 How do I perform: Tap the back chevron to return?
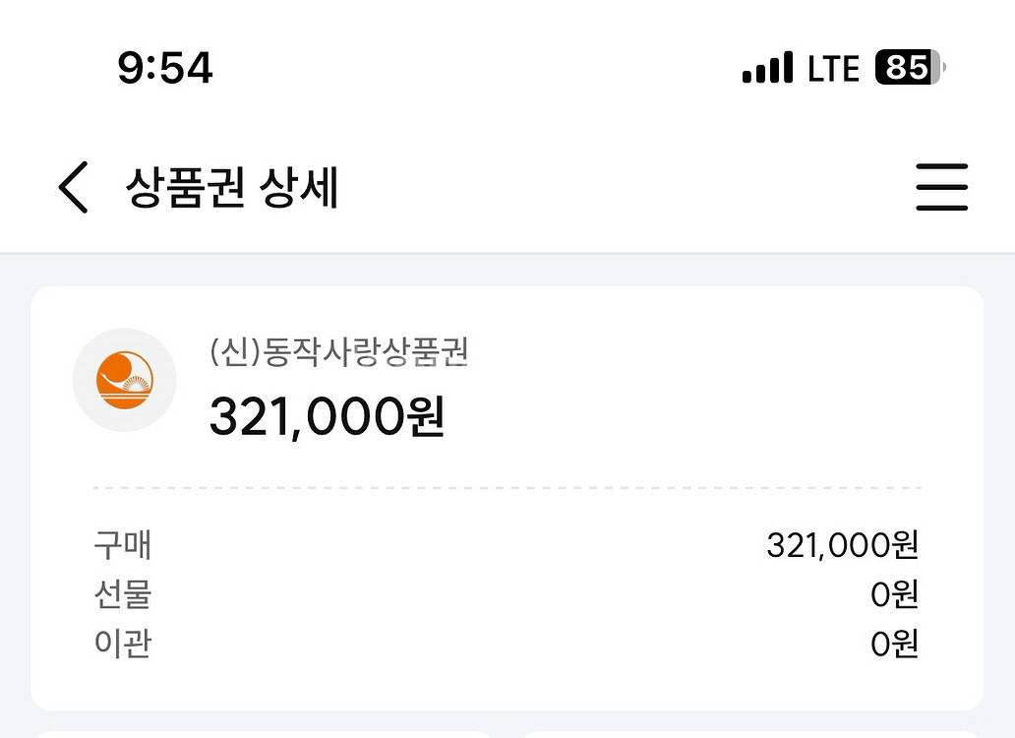coord(73,188)
